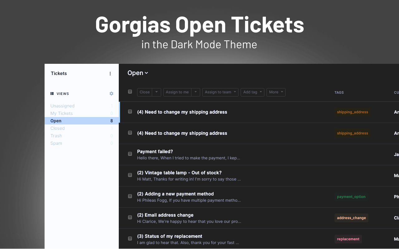399x249 pixels.
Task: Open the Spam view
Action: pos(56,143)
